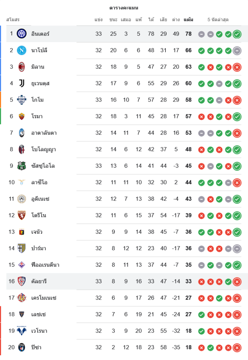Click the เลชเช team name

tap(38, 314)
